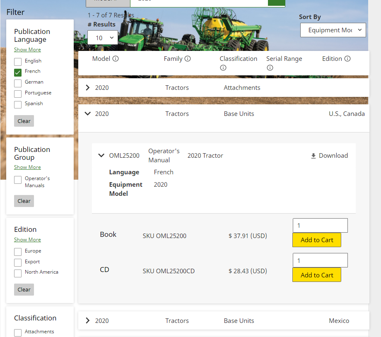This screenshot has width=381, height=337.
Task: Click the CD quantity input field
Action: (320, 260)
